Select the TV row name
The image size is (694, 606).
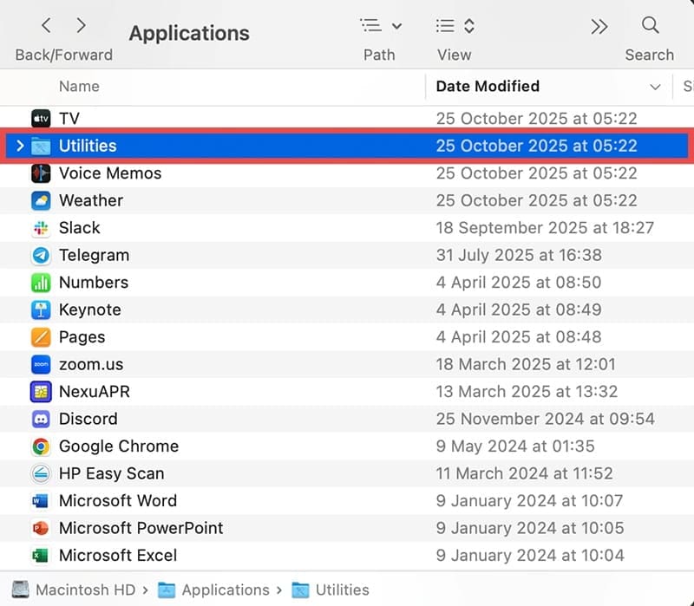click(69, 119)
